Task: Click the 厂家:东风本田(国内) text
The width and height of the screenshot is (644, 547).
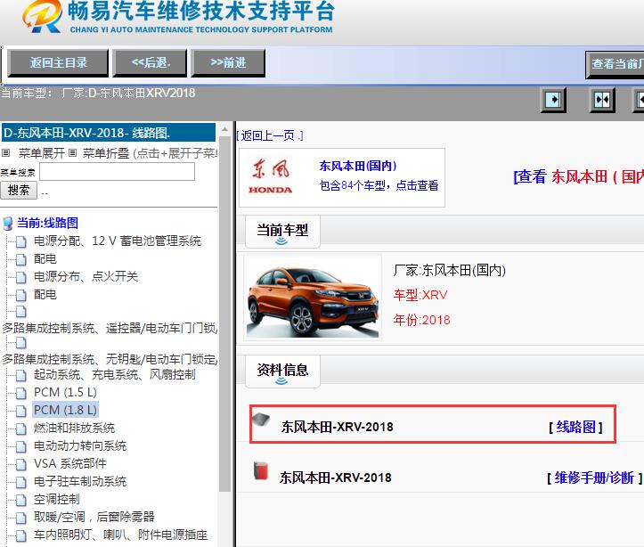Action: pyautogui.click(x=449, y=270)
